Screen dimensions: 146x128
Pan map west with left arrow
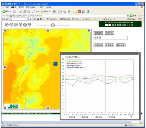[x=5, y=67]
